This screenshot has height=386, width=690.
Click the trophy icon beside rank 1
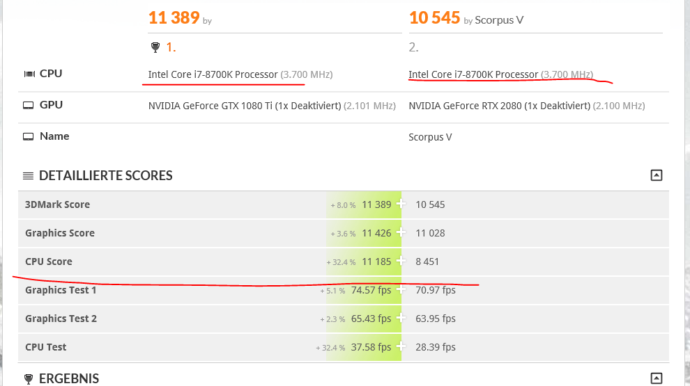click(x=155, y=47)
